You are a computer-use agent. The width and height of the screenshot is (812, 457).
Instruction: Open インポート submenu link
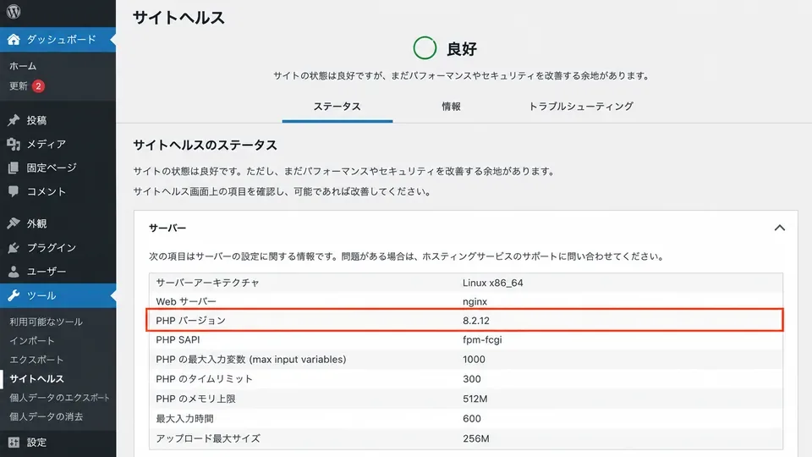click(x=31, y=340)
